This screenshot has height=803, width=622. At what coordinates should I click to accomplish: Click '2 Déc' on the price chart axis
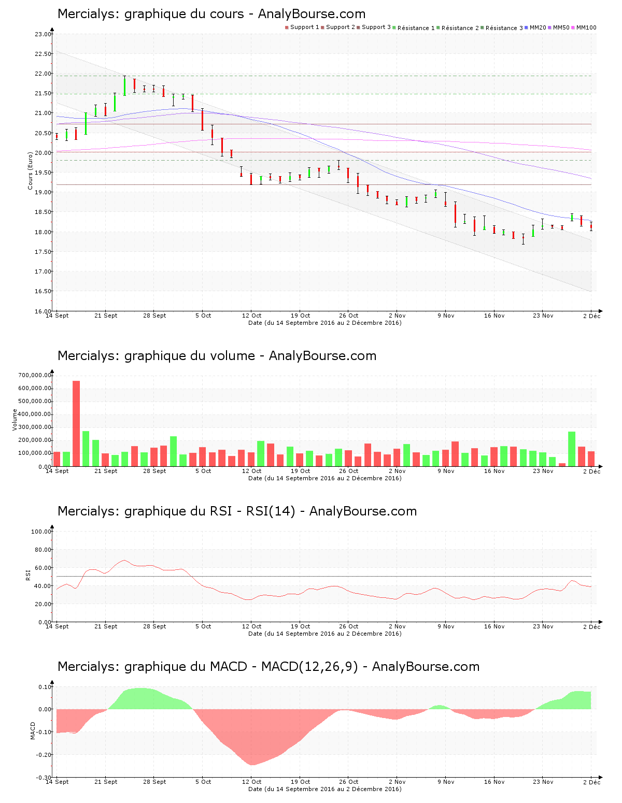[x=591, y=316]
